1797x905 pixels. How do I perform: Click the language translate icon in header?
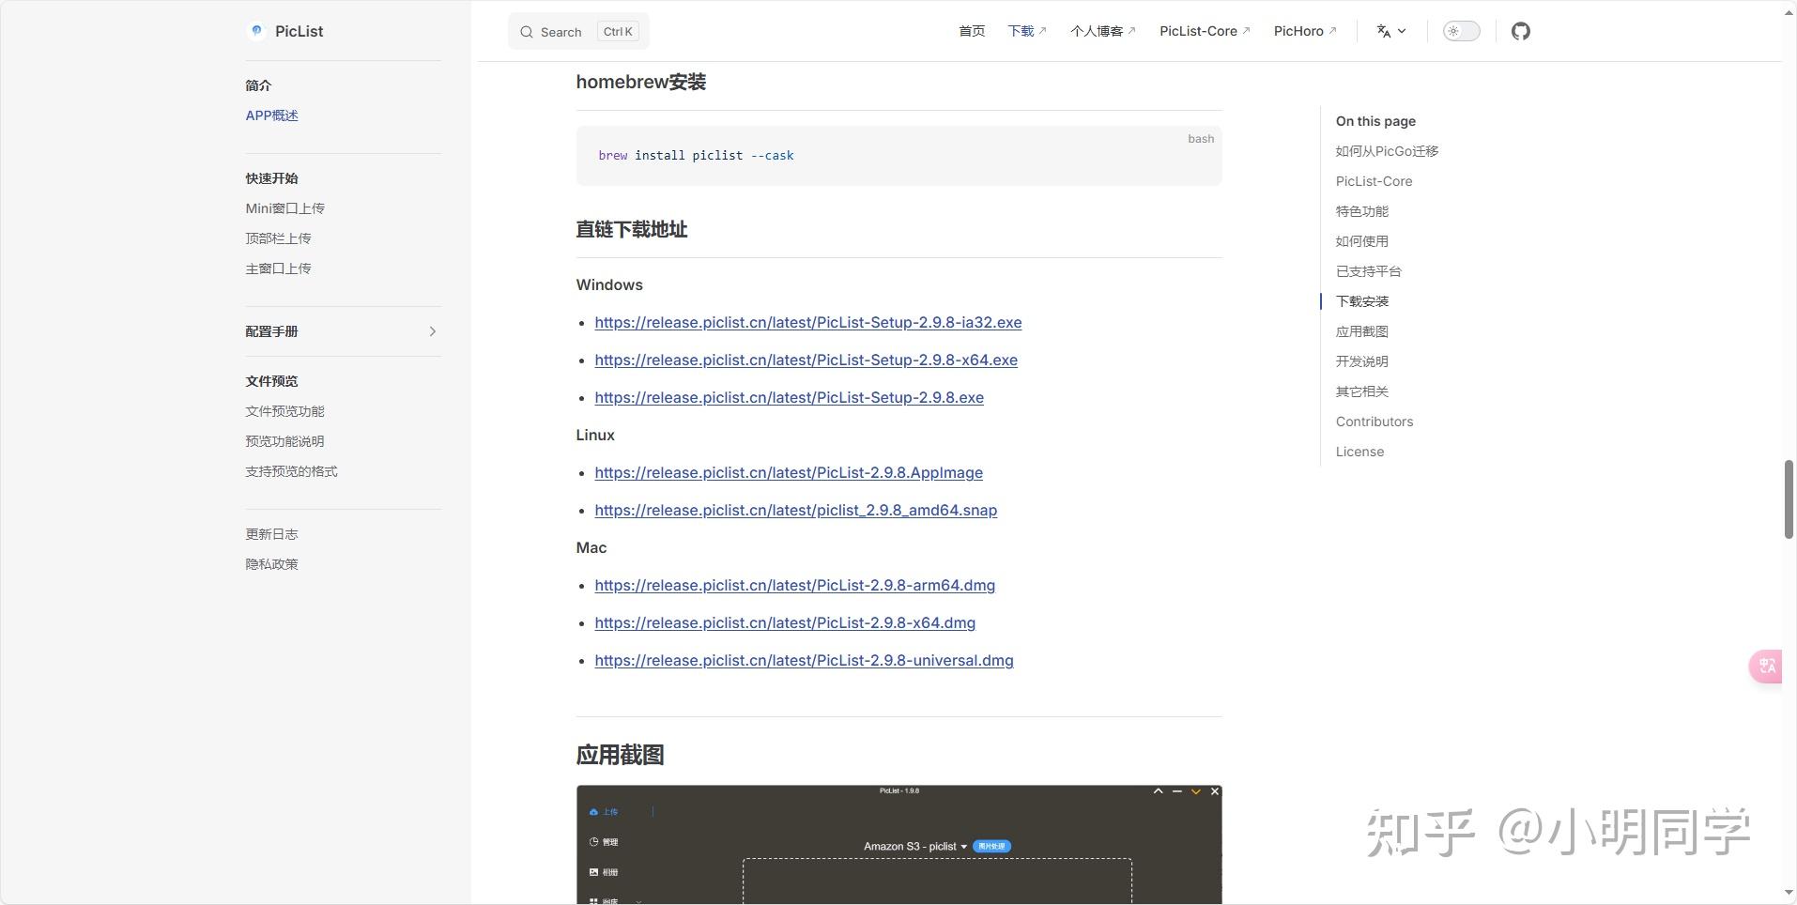tap(1384, 30)
